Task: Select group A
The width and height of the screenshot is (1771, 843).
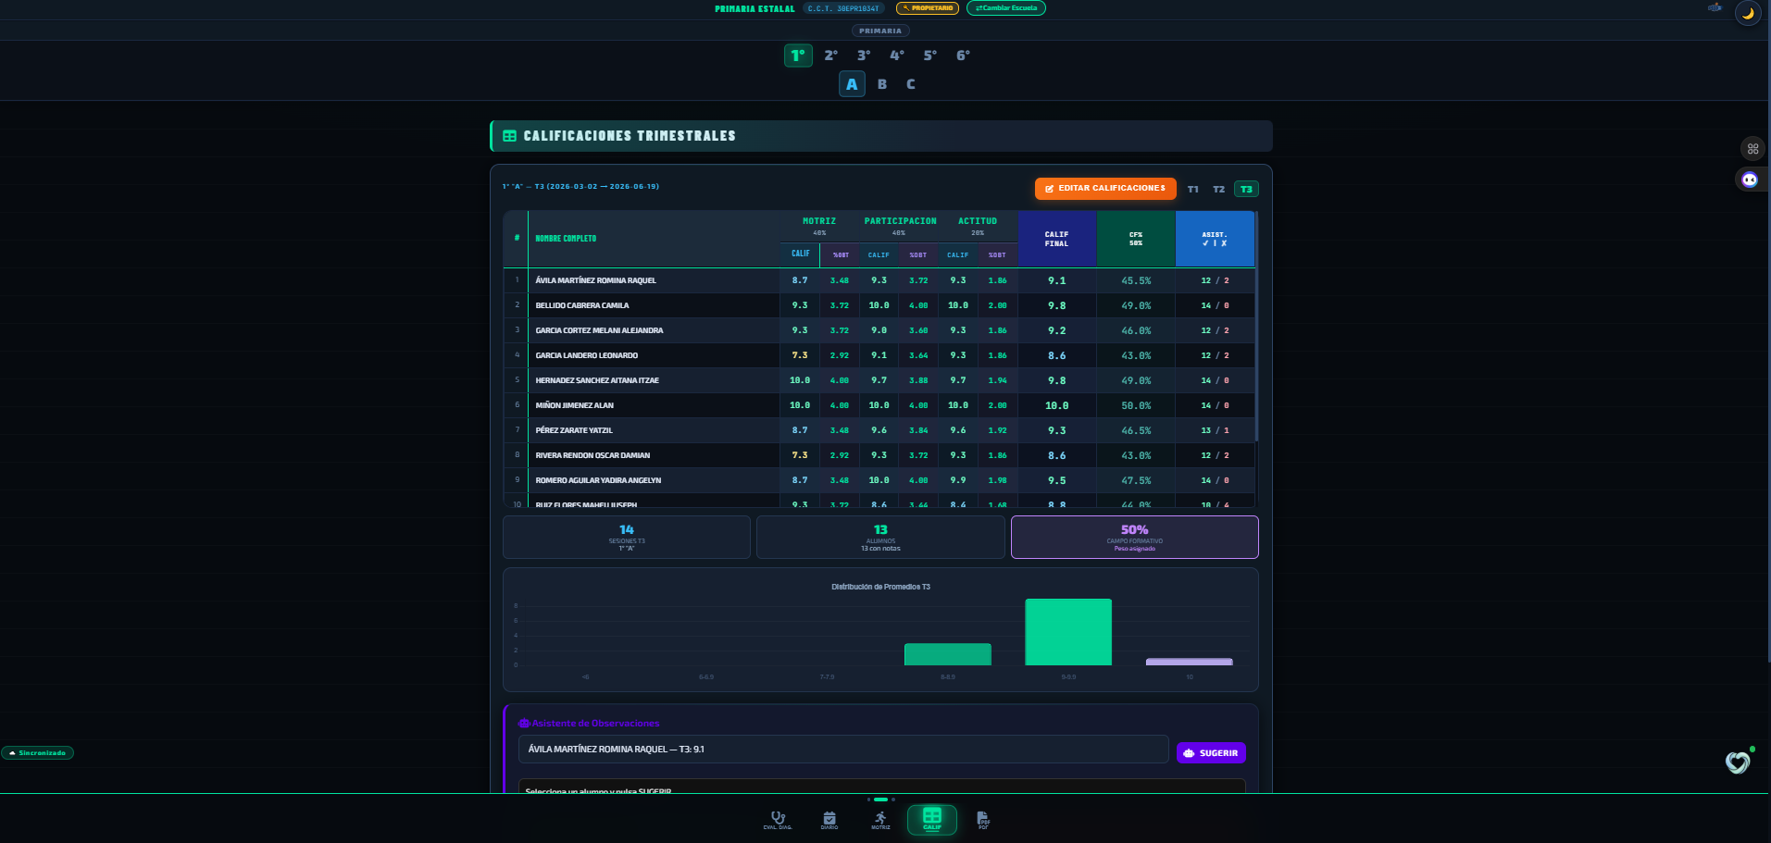Action: click(852, 84)
